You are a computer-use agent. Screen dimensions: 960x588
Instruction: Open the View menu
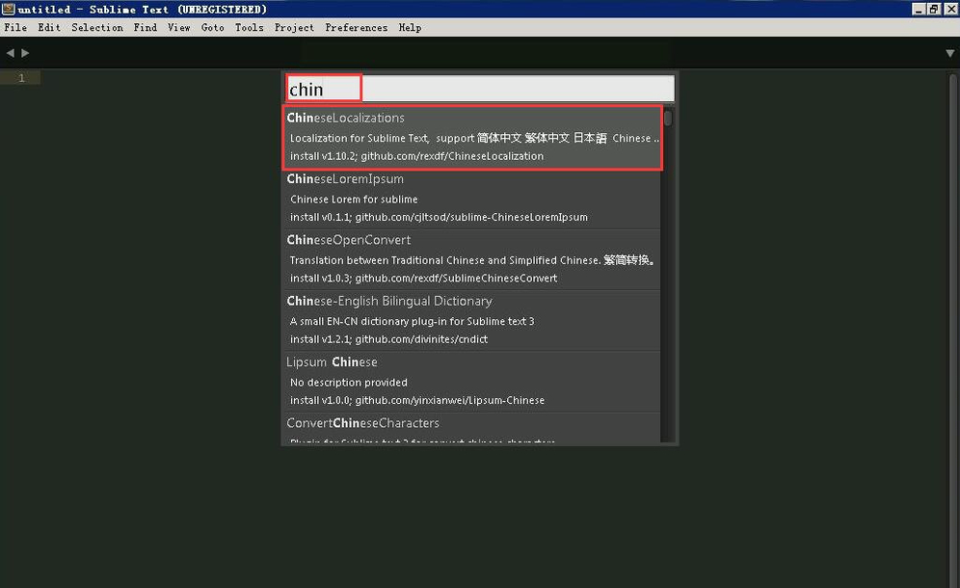point(178,28)
